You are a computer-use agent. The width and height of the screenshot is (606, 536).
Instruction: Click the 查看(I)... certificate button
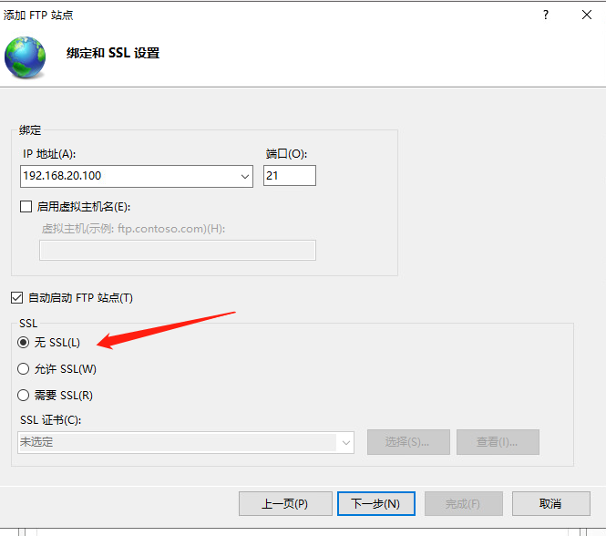point(498,441)
